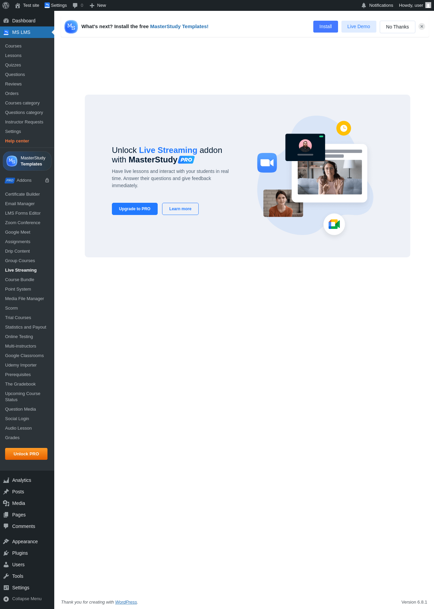Click the WordPress logo icon
Screen dimensions: 434x609
point(6,5)
